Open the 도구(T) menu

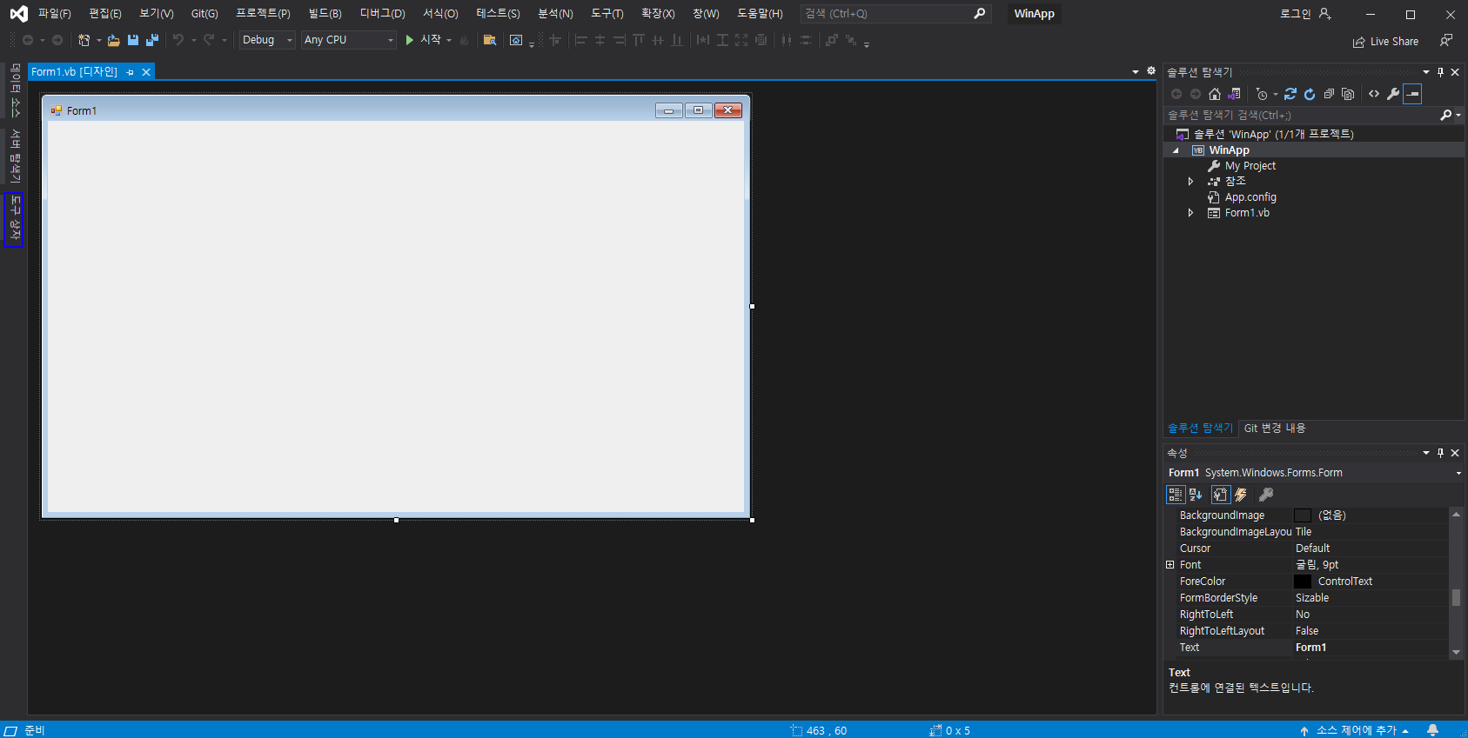pos(607,14)
